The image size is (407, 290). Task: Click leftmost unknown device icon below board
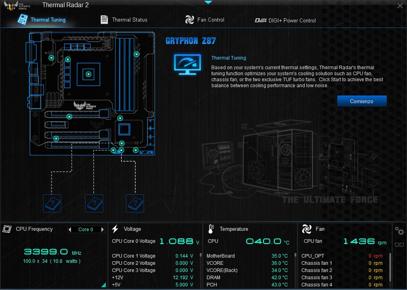pyautogui.click(x=52, y=203)
